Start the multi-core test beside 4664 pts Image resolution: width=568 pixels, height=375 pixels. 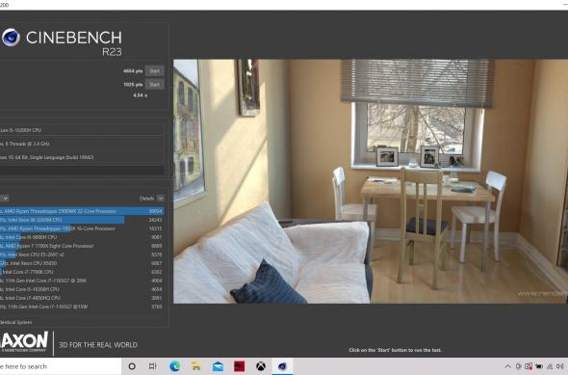(x=154, y=71)
